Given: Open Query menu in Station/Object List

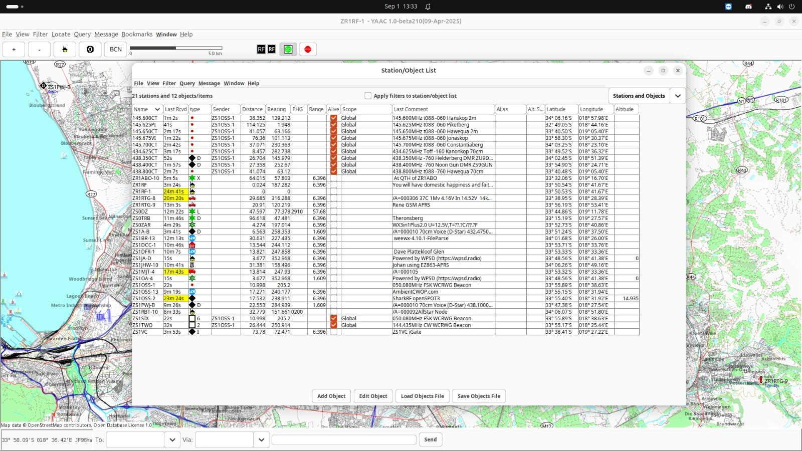Looking at the screenshot, I should [187, 83].
